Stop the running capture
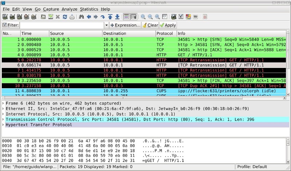 click(x=27, y=17)
